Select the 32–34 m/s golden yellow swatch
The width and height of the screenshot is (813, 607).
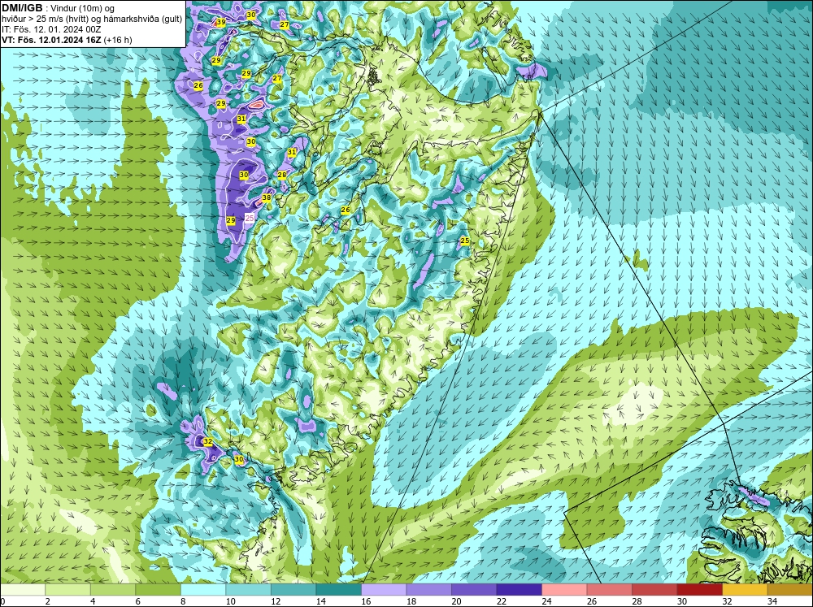click(x=745, y=590)
